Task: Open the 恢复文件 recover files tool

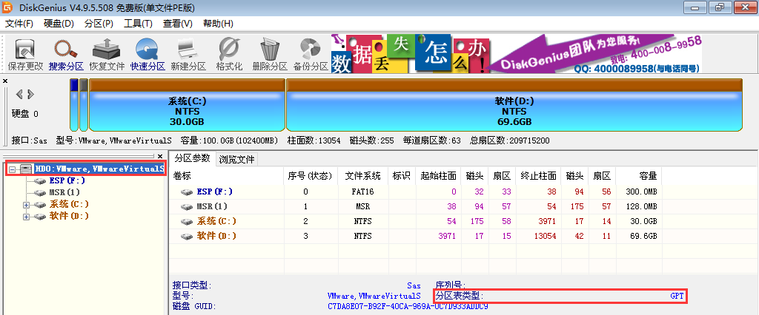Action: 107,53
